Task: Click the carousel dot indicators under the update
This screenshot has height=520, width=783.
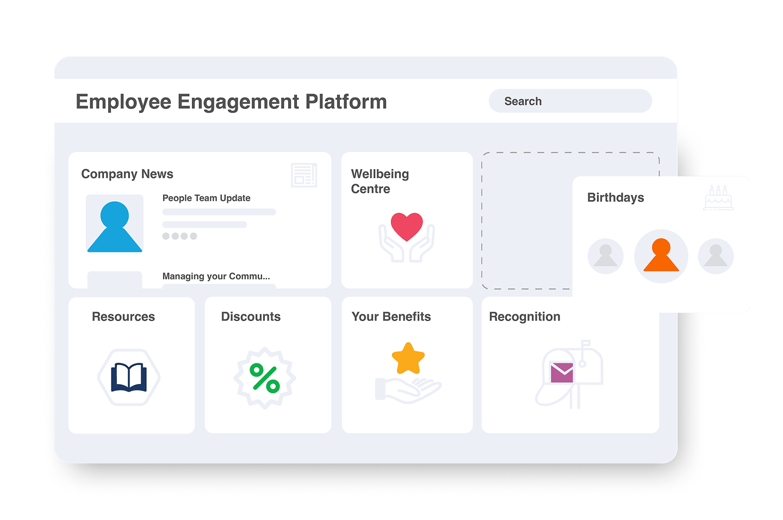Action: 179,236
